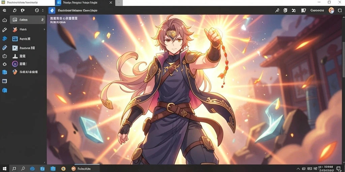Open sidebar item with purple circle icon
Screen dimensions: 345x172
(19, 64)
